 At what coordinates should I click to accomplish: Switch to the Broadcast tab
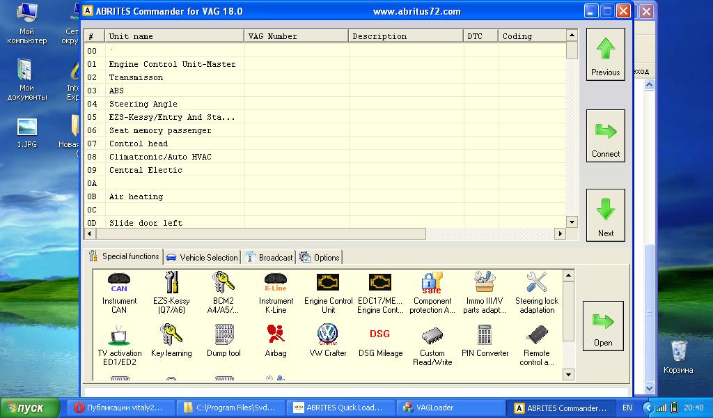[269, 258]
